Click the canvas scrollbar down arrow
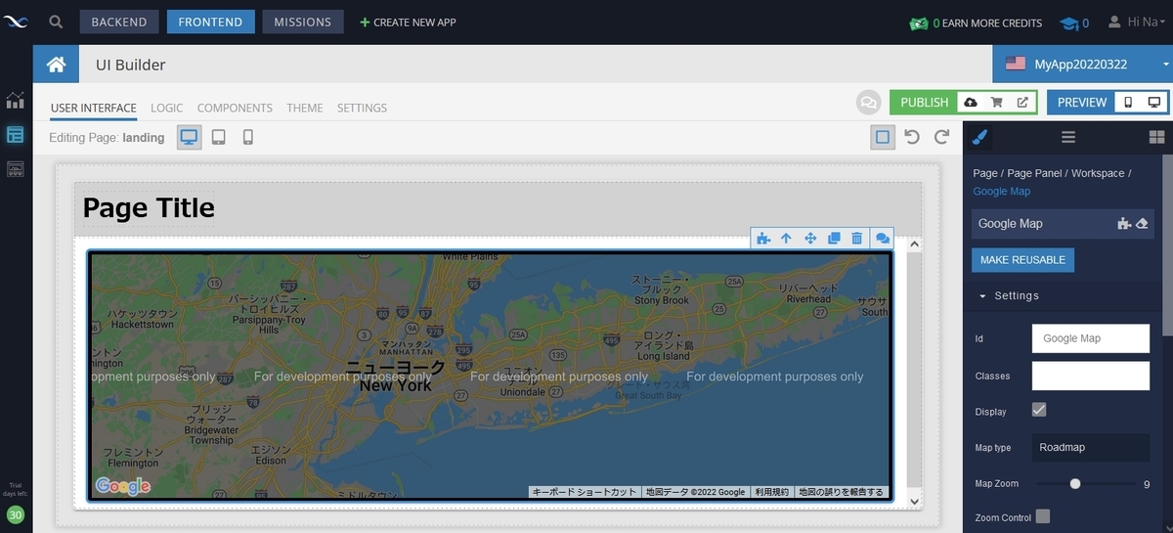The image size is (1173, 533). [915, 501]
